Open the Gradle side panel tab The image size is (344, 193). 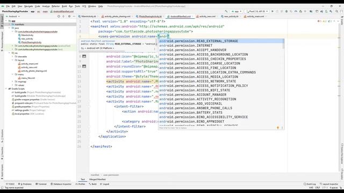[342, 20]
